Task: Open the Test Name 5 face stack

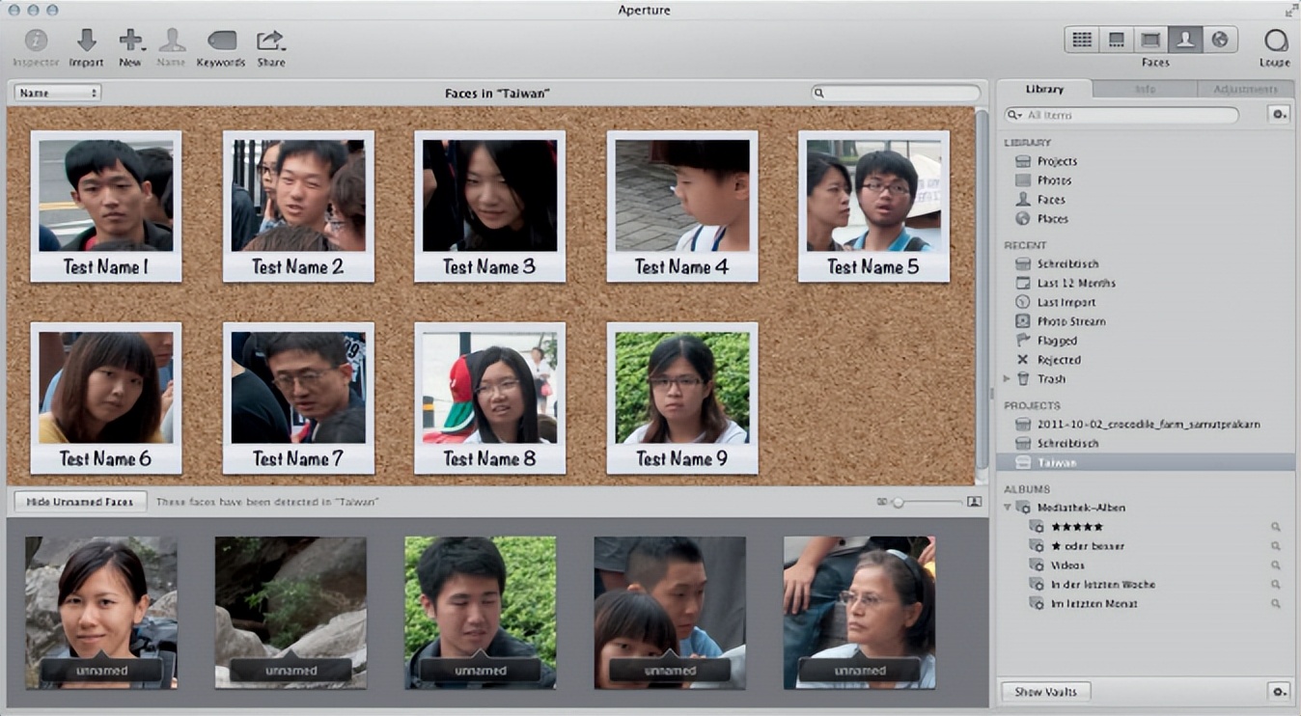Action: point(873,207)
